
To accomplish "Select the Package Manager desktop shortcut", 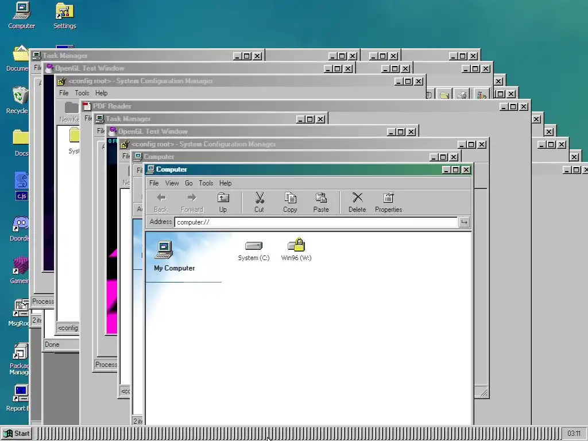I will pos(19,358).
